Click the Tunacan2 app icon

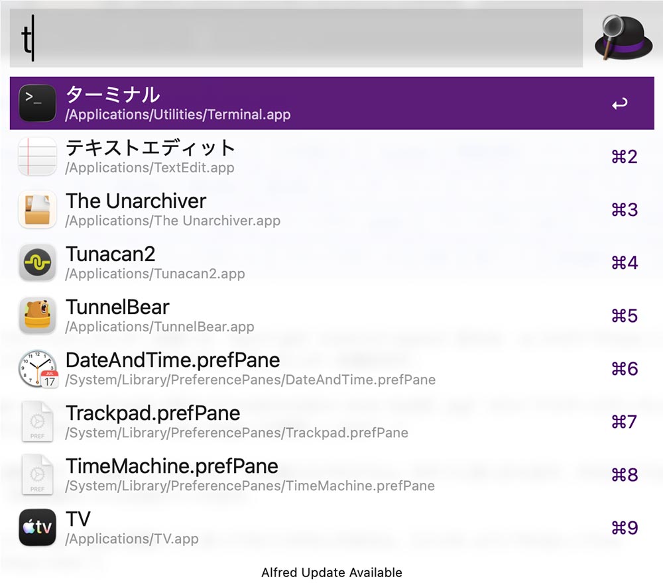pos(37,262)
